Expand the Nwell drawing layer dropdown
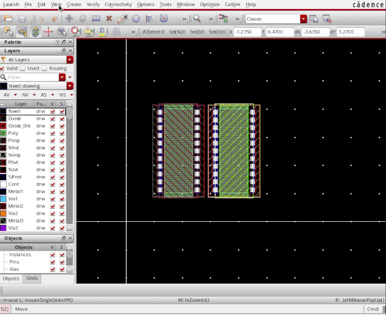The image size is (386, 315). pyautogui.click(x=70, y=86)
